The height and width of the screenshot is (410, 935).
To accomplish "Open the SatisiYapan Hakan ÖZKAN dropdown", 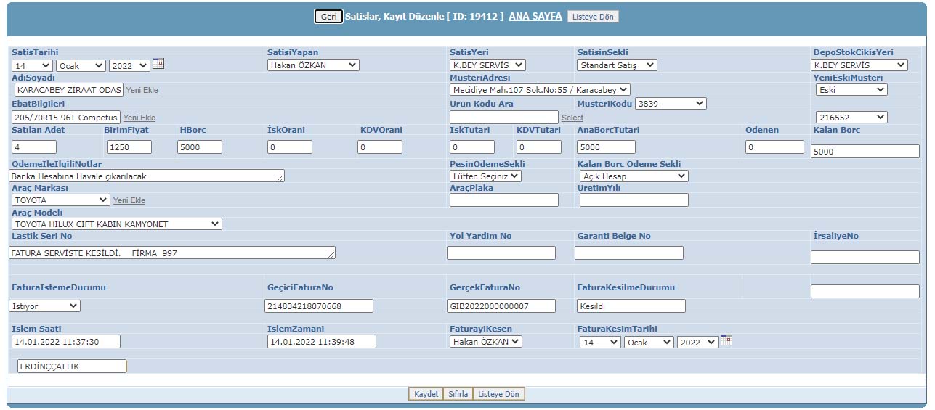I will click(x=313, y=65).
